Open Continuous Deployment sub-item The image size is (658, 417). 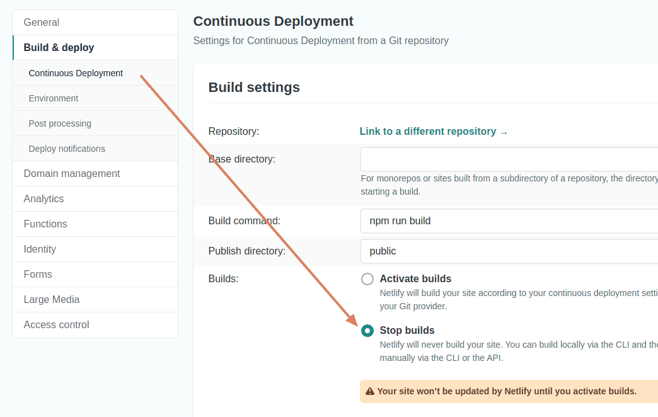coord(95,73)
